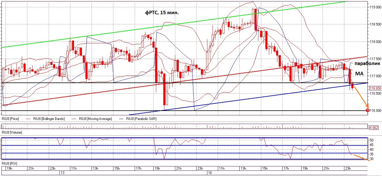The image size is (382, 176).
Task: Click the red volume value tag 4 062
Action: pos(374,128)
